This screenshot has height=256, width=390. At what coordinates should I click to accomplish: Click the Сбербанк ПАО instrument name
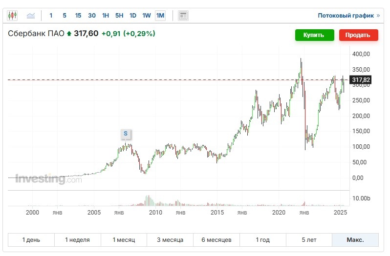click(36, 34)
